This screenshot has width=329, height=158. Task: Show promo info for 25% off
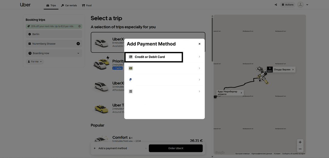(x=80, y=26)
